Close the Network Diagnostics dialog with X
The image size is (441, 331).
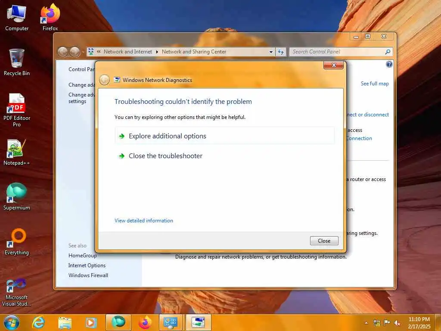(x=334, y=65)
